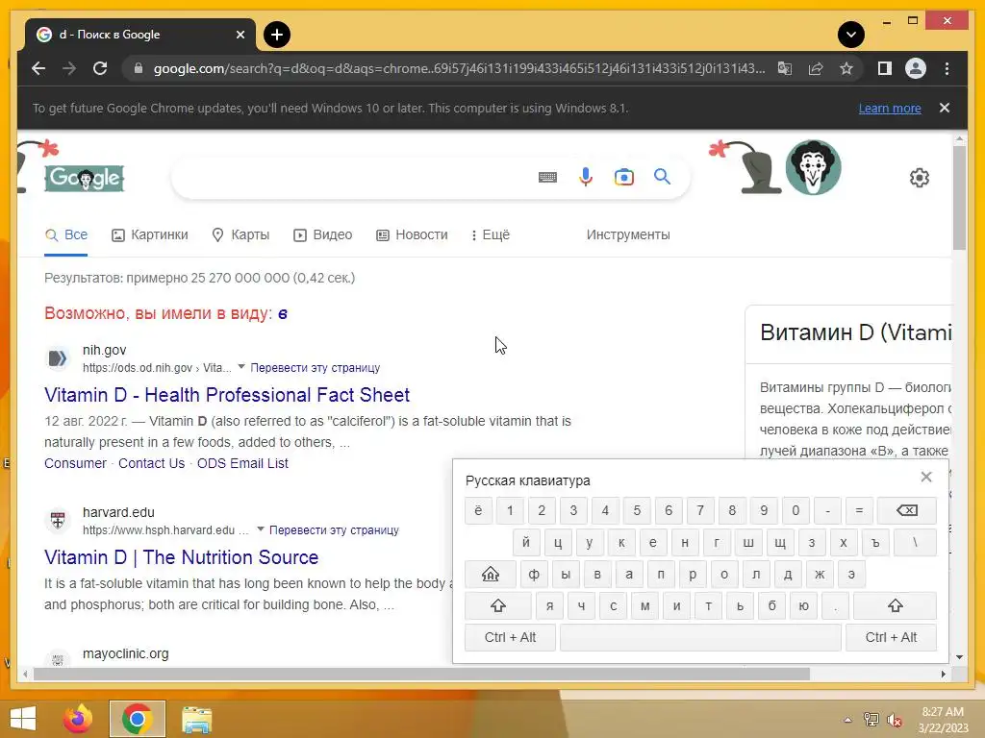Click the magnifying glass search button
985x738 pixels.
point(662,177)
